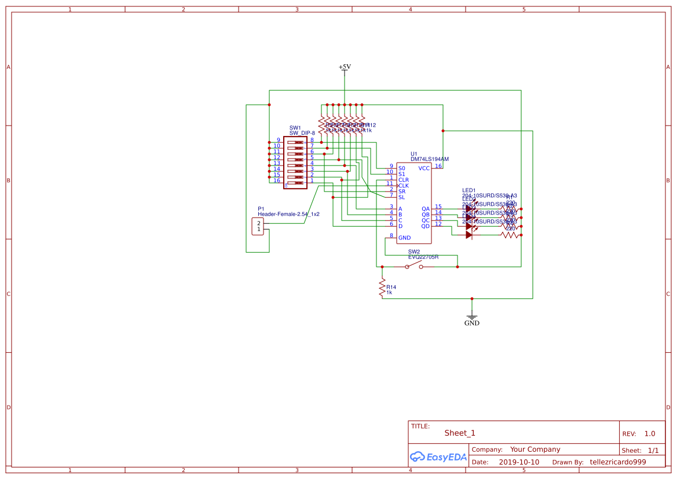Viewport: 677px width, 479px height.
Task: Select the GND pin label on U1
Action: pos(404,238)
